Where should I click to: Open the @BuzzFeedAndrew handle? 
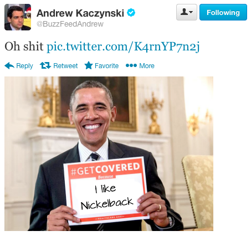[x=70, y=24]
